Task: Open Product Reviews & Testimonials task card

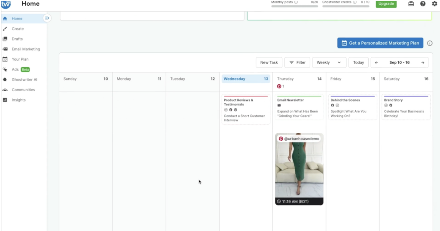Action: point(246,109)
